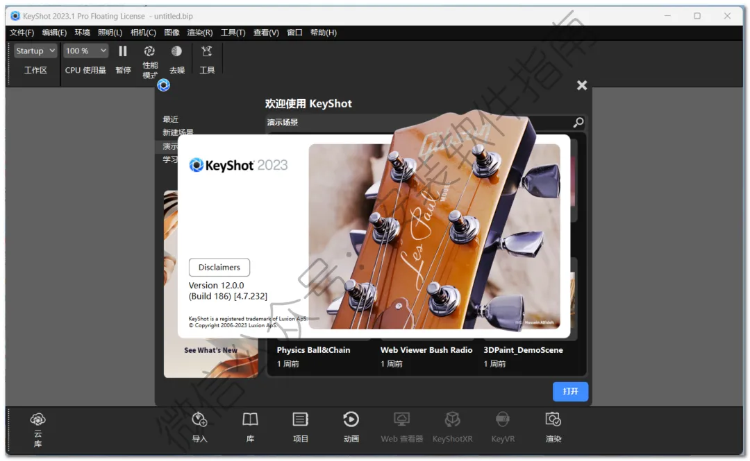750x461 pixels.
Task: Open the 库 library panel icon
Action: (x=250, y=419)
